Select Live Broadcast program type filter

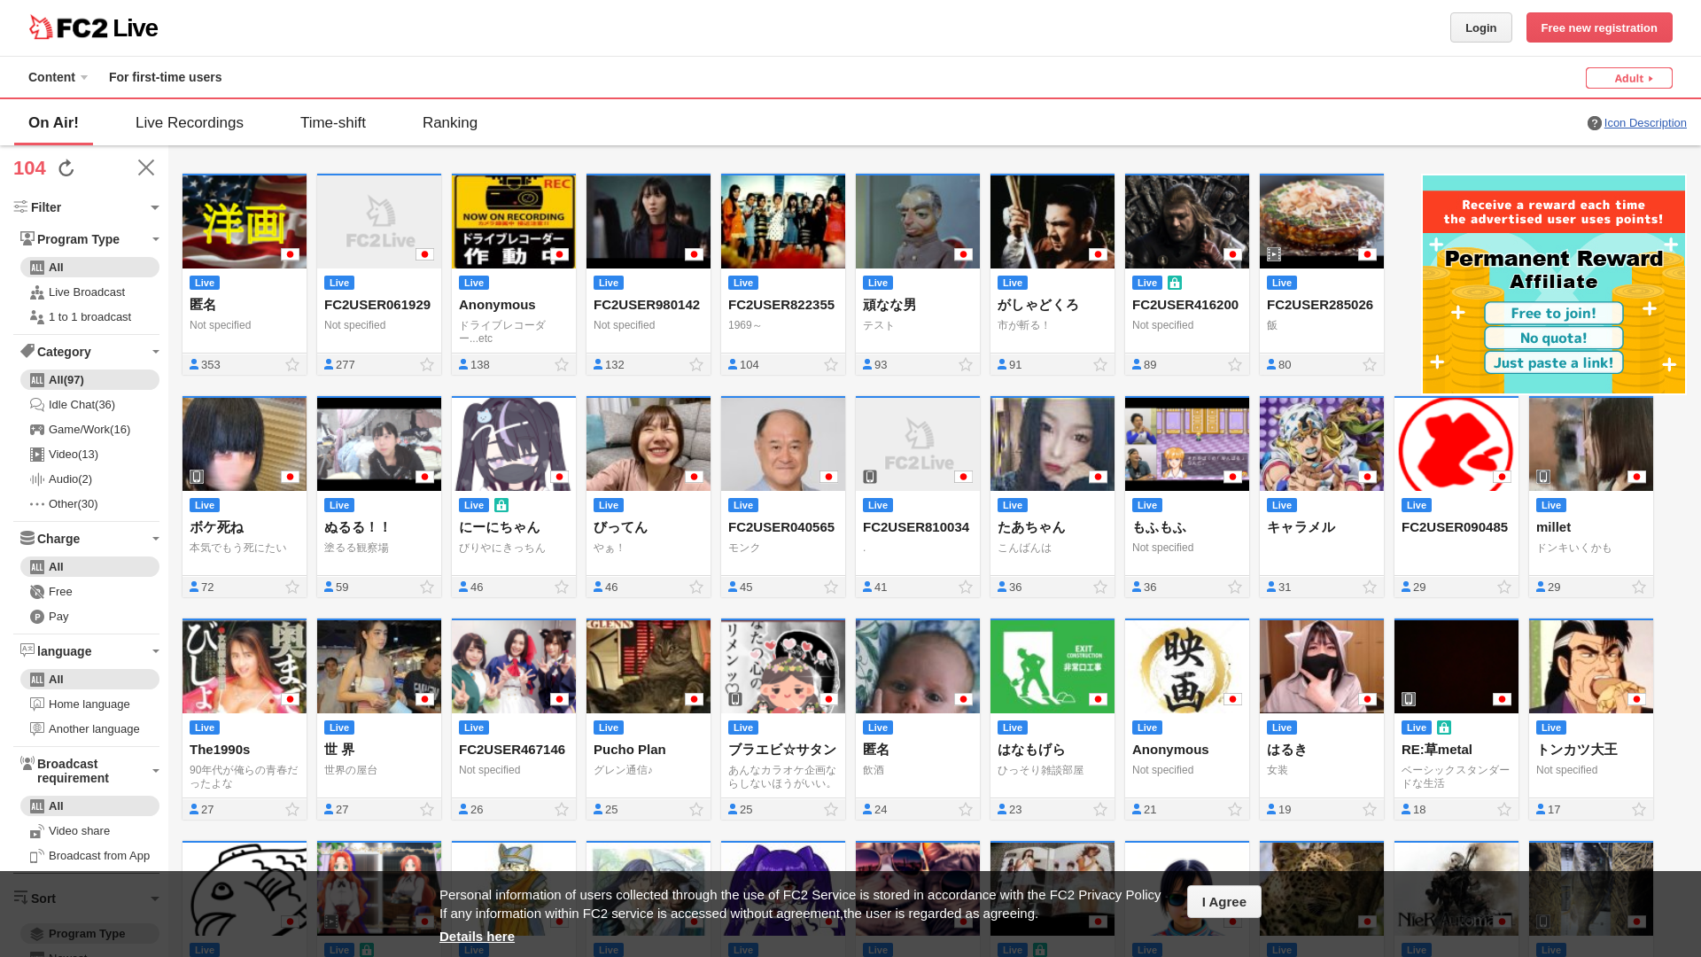point(86,292)
